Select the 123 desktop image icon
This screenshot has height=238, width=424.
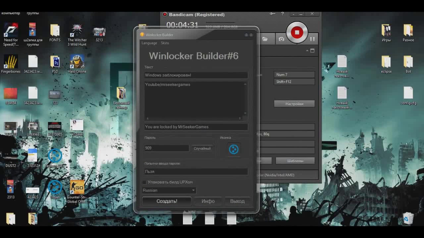click(55, 98)
